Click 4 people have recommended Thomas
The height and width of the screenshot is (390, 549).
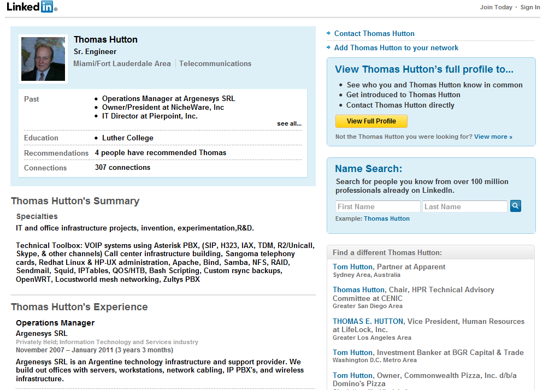[x=161, y=152]
